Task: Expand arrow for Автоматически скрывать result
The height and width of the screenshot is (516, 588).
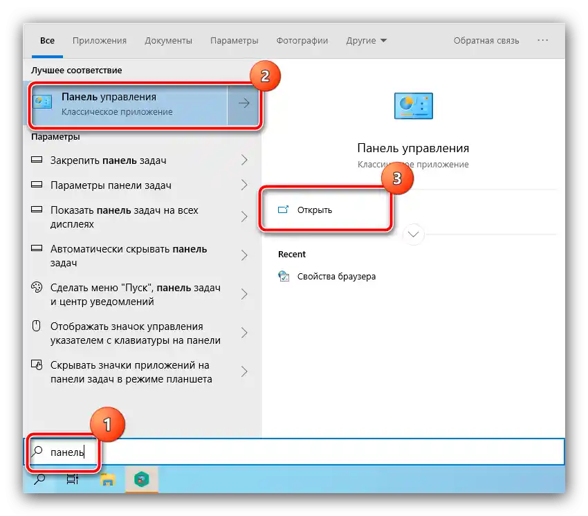Action: click(x=244, y=255)
